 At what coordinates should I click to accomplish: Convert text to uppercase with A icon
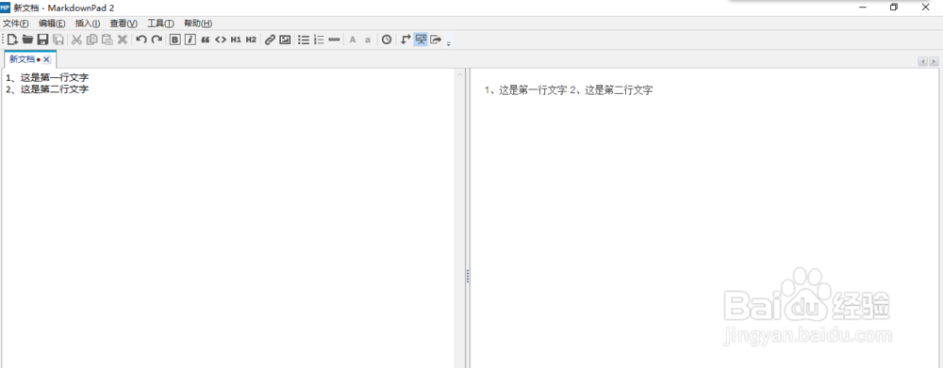click(x=353, y=40)
